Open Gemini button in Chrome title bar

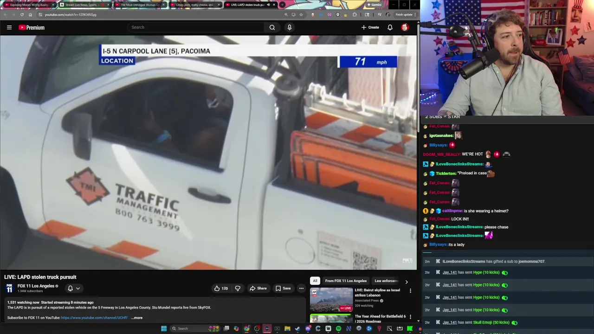tap(374, 5)
